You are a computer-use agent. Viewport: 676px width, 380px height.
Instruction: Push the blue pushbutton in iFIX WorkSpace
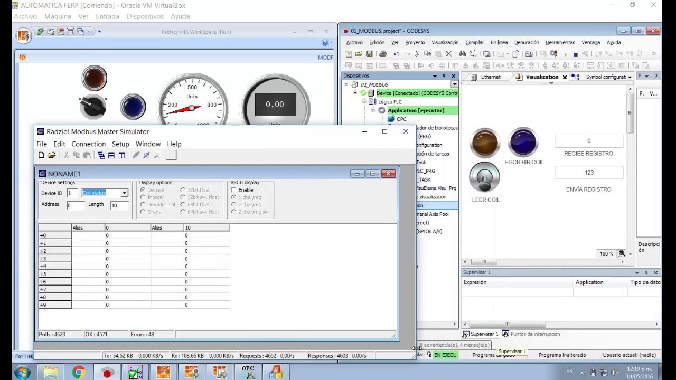click(x=133, y=107)
